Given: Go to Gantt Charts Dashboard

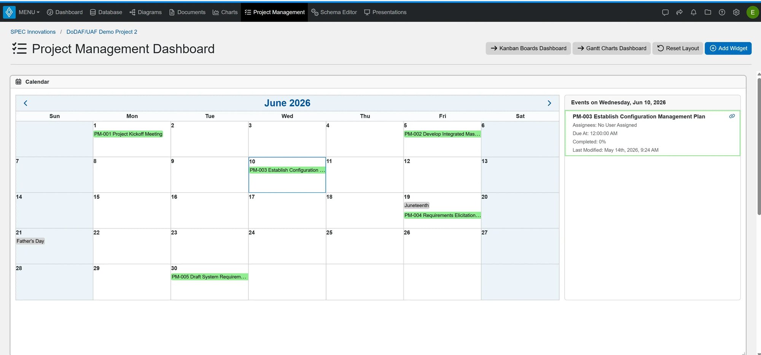Looking at the screenshot, I should (611, 48).
